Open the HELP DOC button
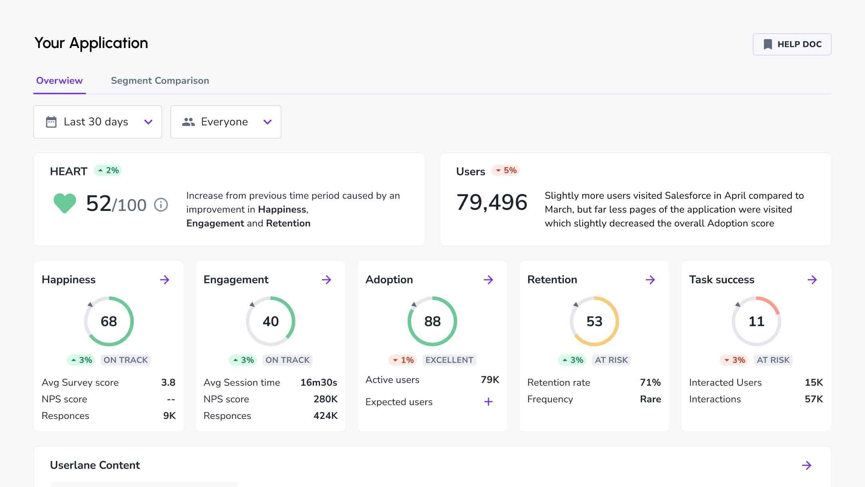The width and height of the screenshot is (865, 487). [x=792, y=44]
